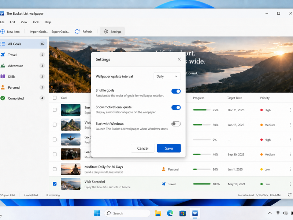
Task: Open the View menu
Action: click(24, 22)
